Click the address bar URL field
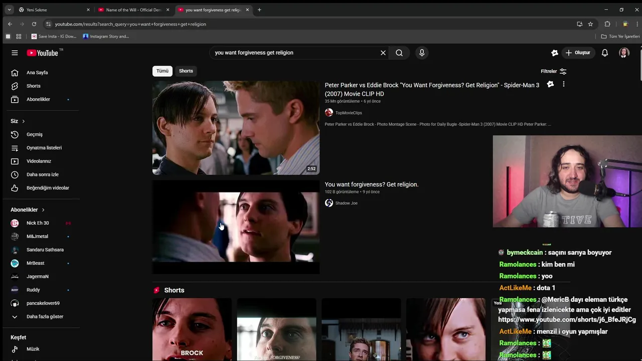This screenshot has height=361, width=642. pos(311,24)
